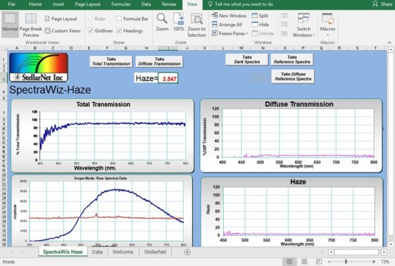
Task: Open a New Window
Action: point(229,16)
